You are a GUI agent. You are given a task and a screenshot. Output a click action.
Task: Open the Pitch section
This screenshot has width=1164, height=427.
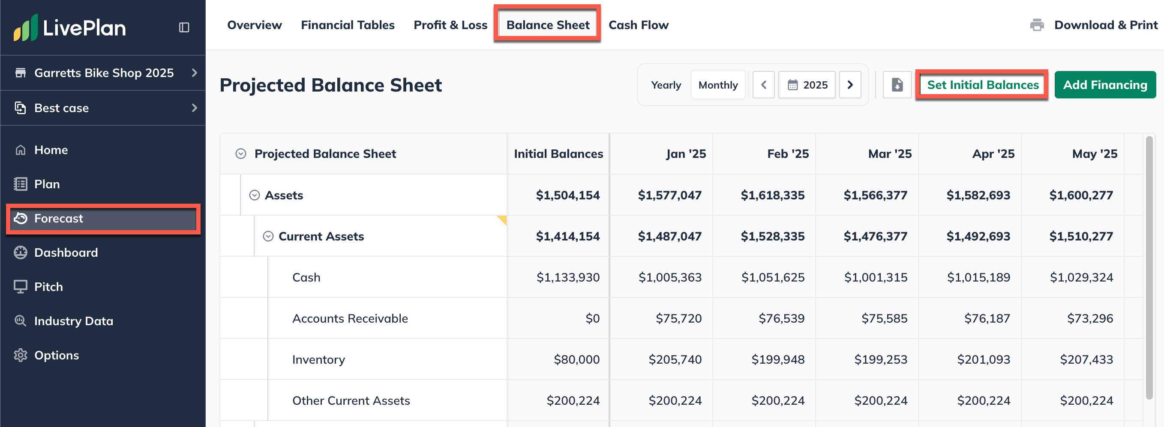click(48, 287)
